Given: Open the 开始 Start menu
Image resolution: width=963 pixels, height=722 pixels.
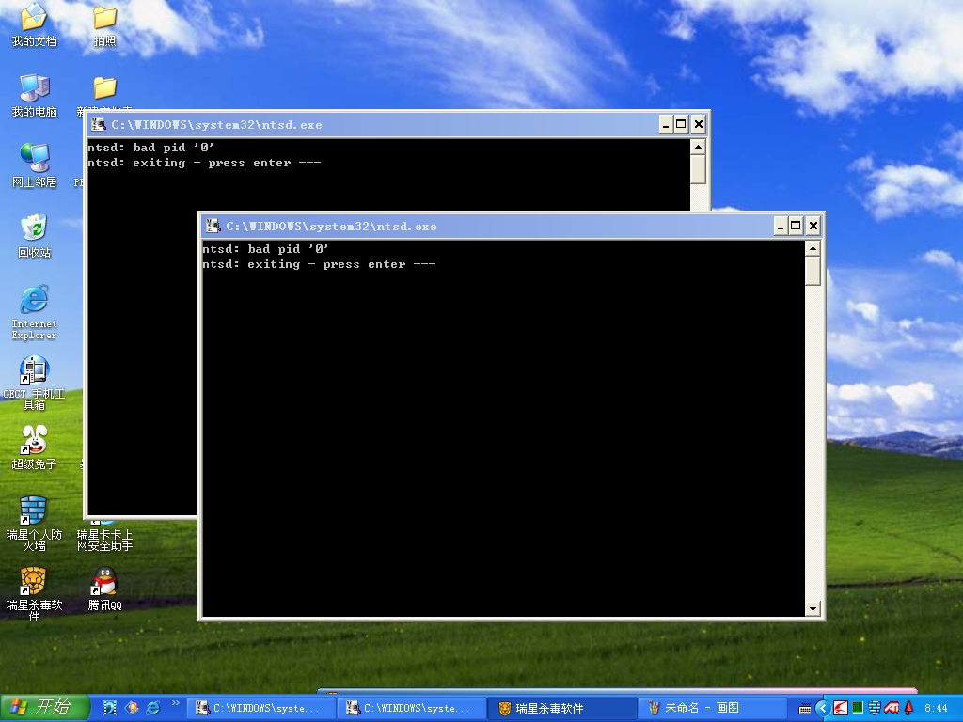Looking at the screenshot, I should tap(44, 707).
